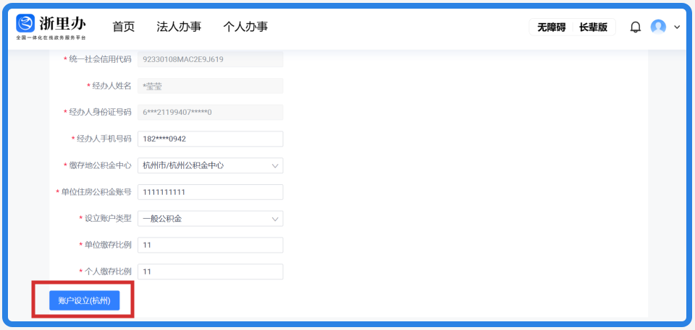Click the 单位住房公积金账号 input field

coord(210,192)
